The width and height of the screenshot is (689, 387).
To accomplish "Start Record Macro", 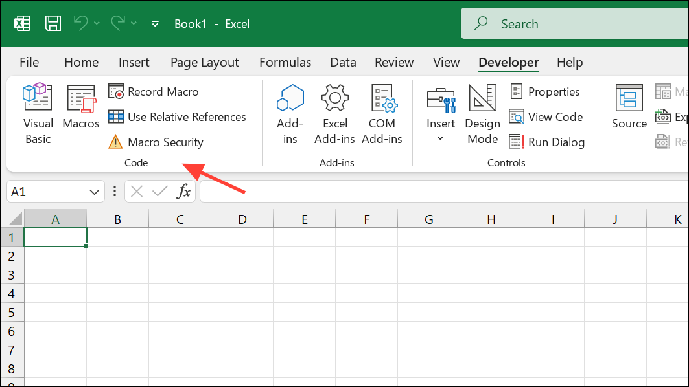I will (154, 92).
